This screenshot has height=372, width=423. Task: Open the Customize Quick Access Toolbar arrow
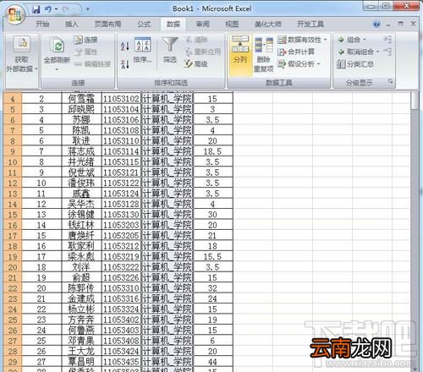88,9
